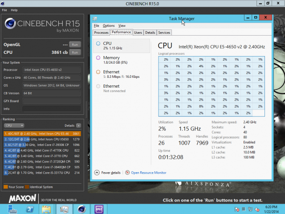285x214 pixels.
Task: Open the CPU ranking dropdown
Action: tap(14, 125)
